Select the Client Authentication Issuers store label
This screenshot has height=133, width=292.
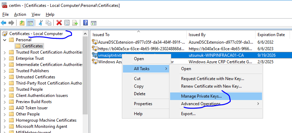pos(42,96)
